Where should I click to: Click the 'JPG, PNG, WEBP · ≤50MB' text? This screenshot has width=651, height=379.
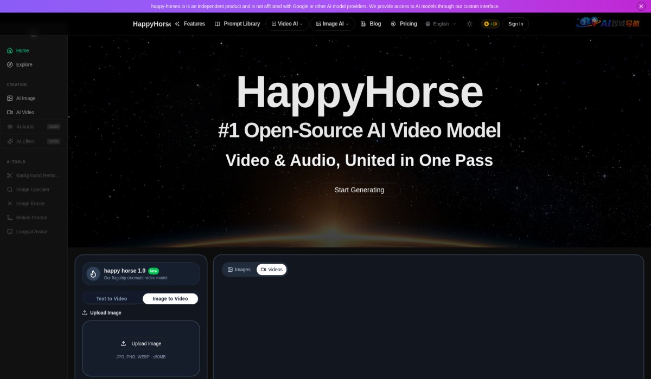(x=141, y=357)
